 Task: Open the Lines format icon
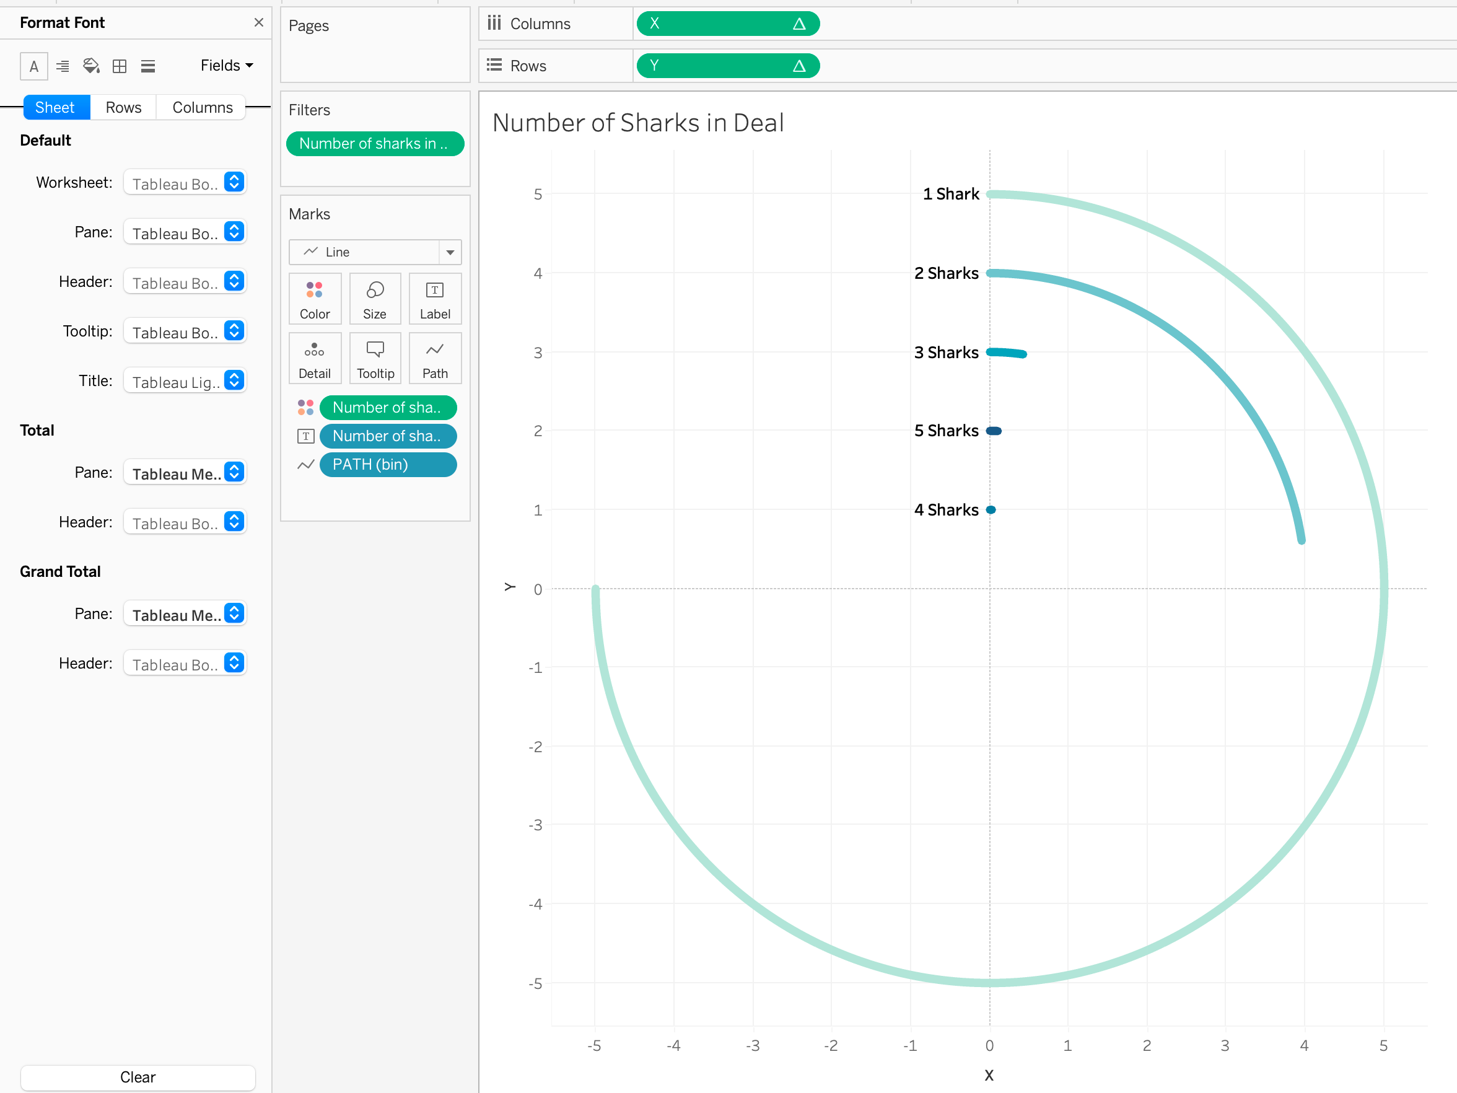pos(147,66)
